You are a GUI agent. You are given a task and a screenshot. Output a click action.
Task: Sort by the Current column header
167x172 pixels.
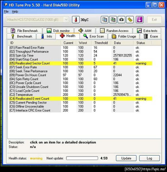[68, 43]
